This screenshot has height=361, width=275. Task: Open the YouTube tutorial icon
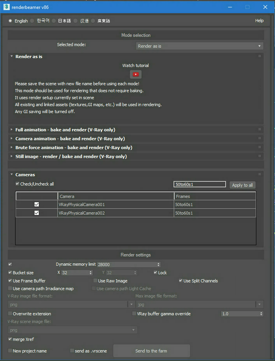(x=135, y=74)
